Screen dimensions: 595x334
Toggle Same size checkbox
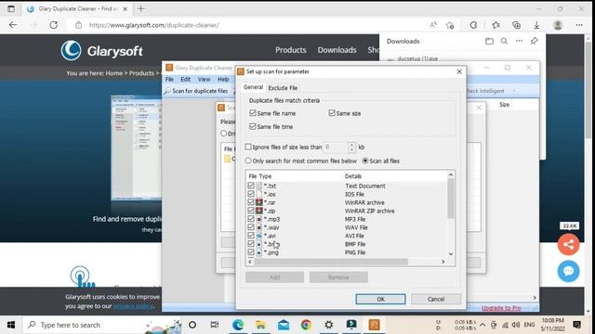coord(332,113)
